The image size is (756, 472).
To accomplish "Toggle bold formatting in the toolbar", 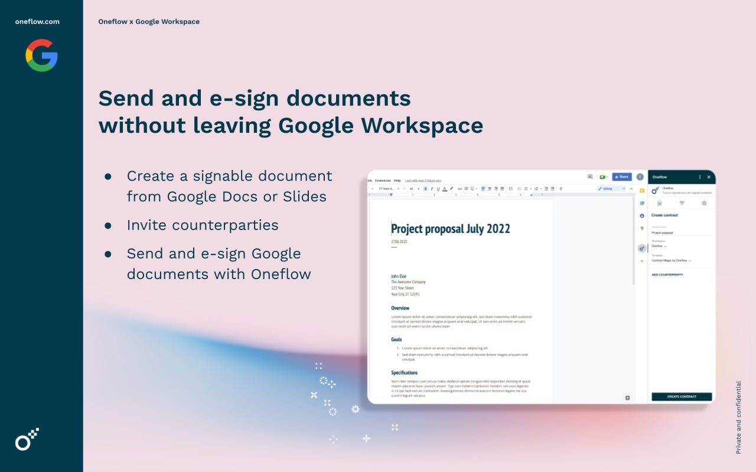I will click(425, 189).
